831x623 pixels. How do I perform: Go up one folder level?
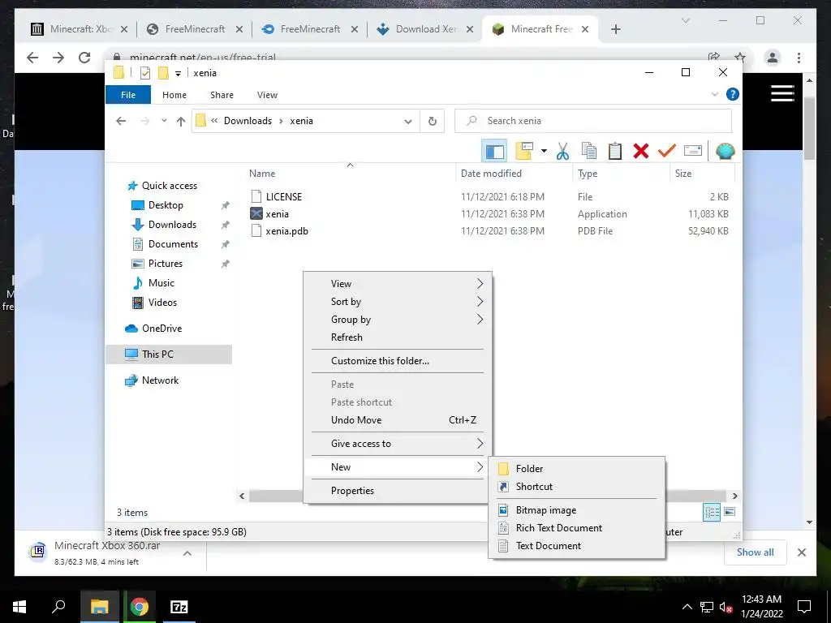pyautogui.click(x=181, y=122)
